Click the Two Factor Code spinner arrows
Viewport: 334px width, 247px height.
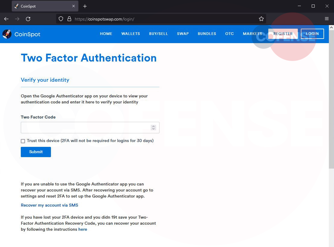pos(153,128)
